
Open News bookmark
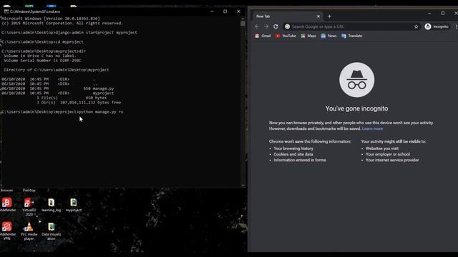(328, 36)
